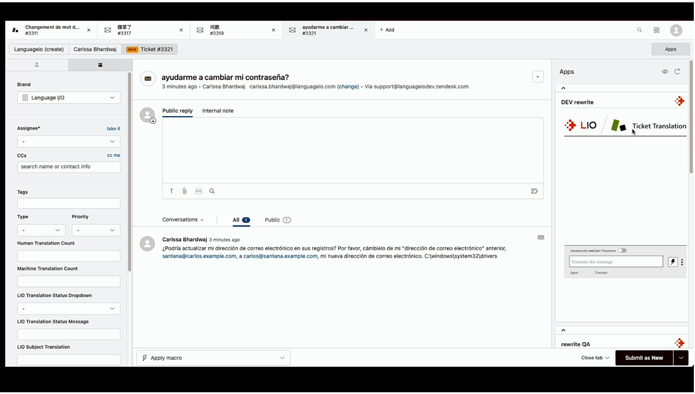Toggle apps visibility with the eye icon

(665, 72)
